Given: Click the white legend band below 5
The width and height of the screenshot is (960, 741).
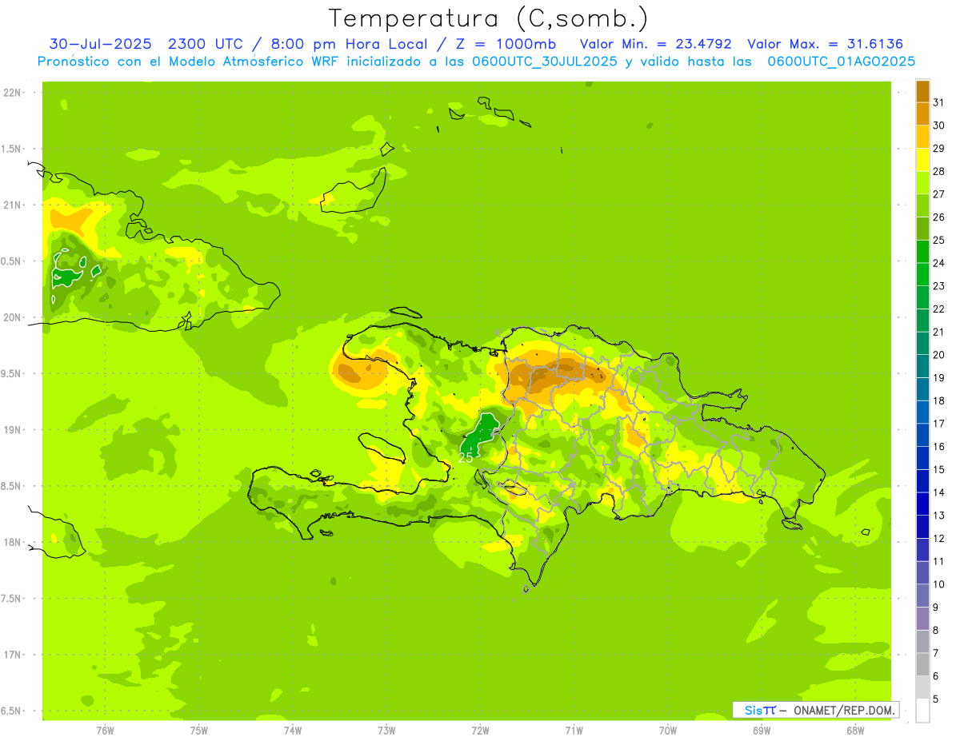Looking at the screenshot, I should (922, 711).
